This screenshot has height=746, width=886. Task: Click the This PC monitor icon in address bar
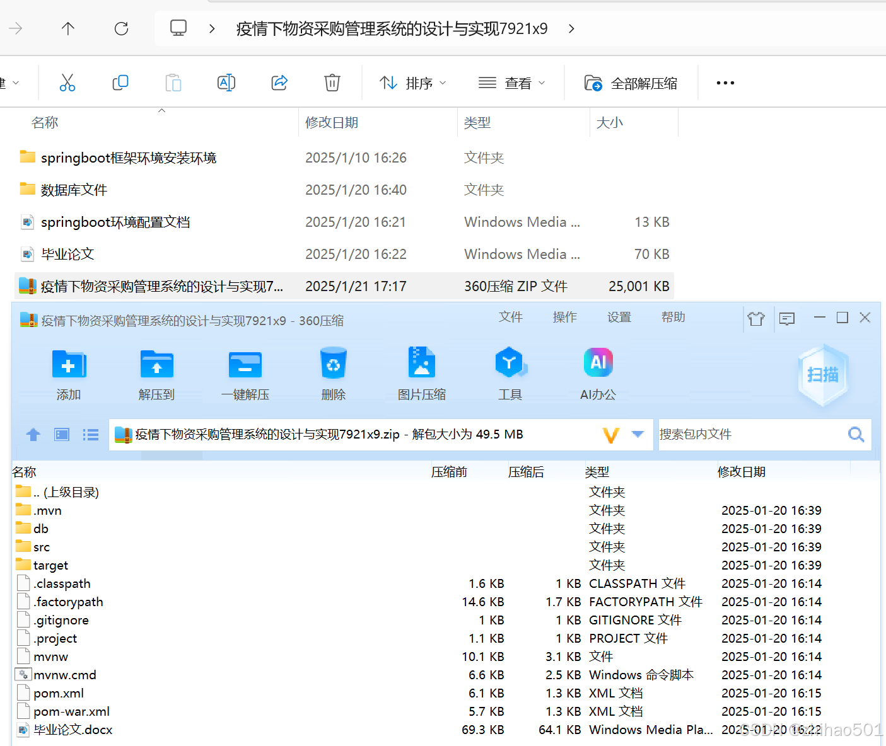point(178,28)
